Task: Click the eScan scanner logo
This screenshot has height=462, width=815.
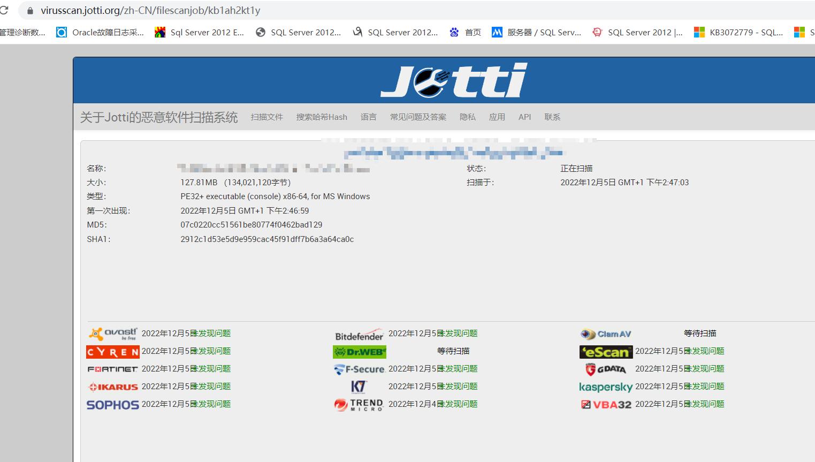Action: click(606, 352)
